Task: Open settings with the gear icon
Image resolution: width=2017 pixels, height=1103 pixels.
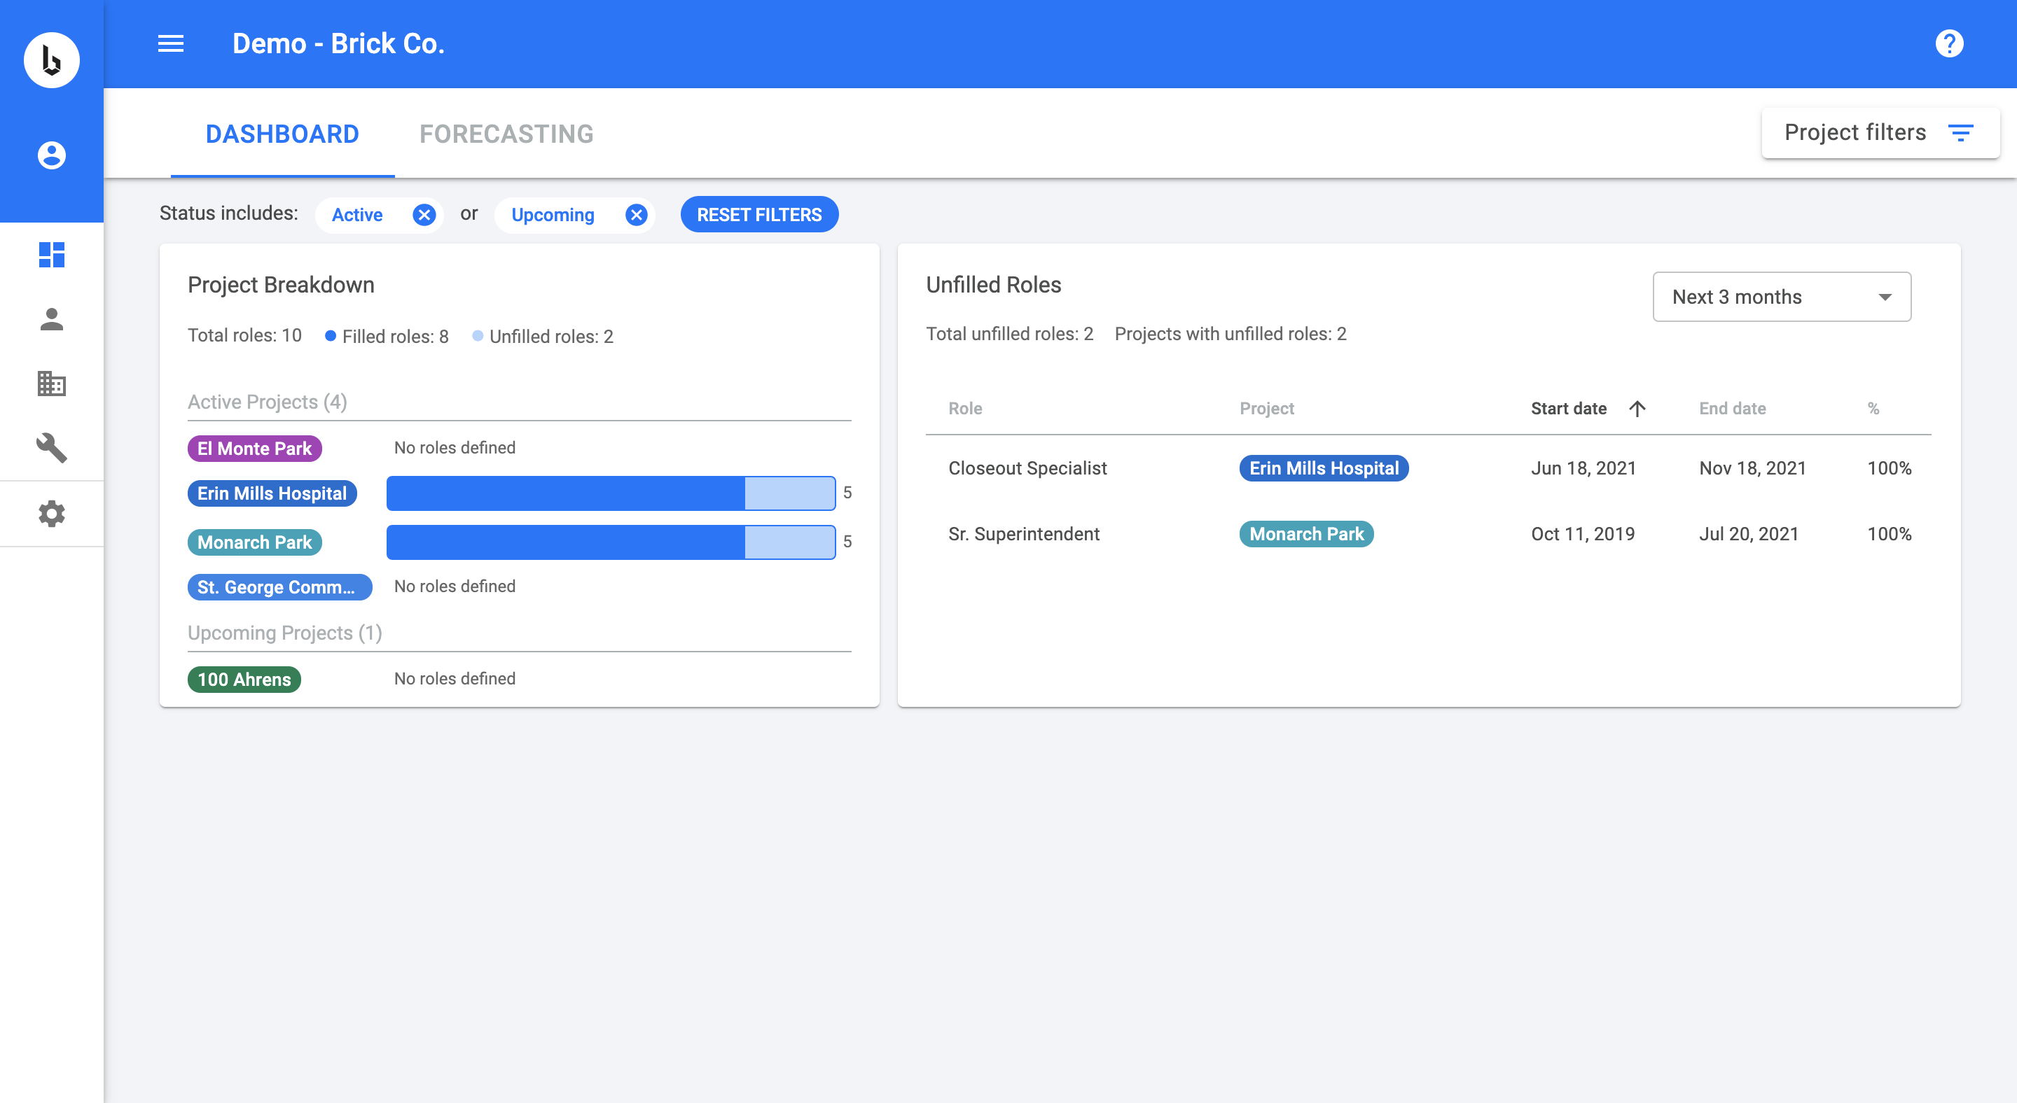Action: click(x=52, y=514)
